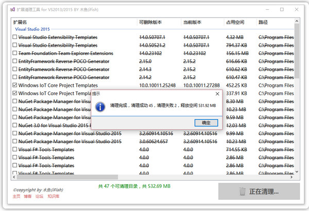Check the NuGet Package Manager 9.59 MB box

[15, 117]
